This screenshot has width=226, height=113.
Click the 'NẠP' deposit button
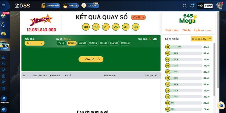click(208, 6)
